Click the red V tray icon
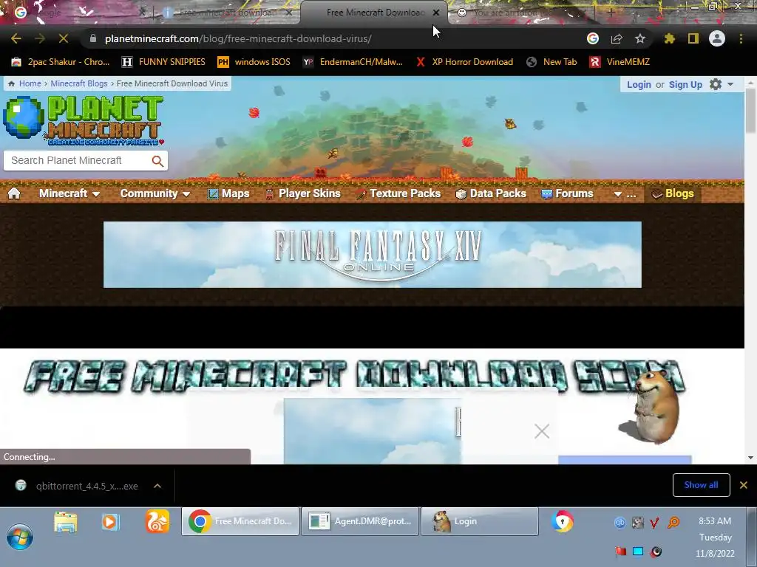 tap(654, 523)
